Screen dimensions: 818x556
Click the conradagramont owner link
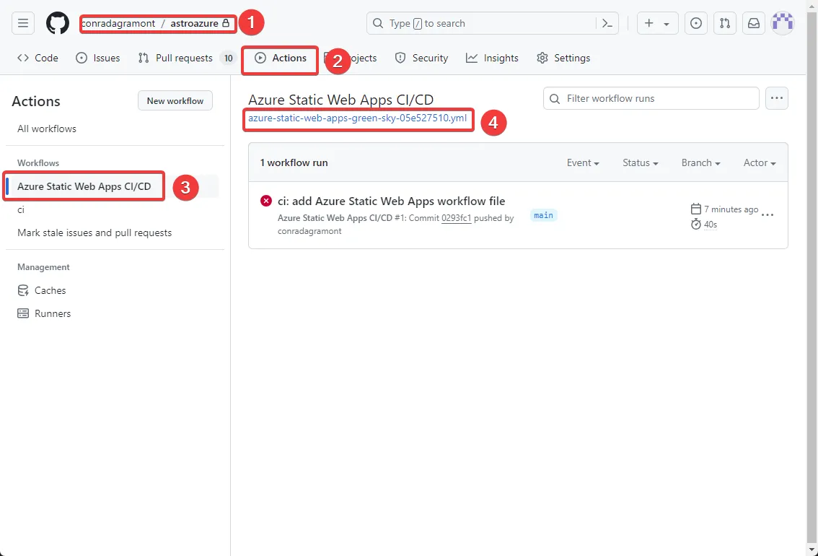pos(119,24)
